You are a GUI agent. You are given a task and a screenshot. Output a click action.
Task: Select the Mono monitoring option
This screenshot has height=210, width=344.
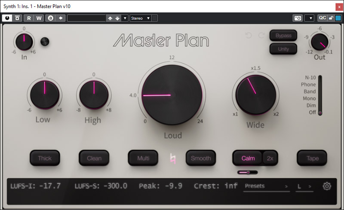coord(309,98)
